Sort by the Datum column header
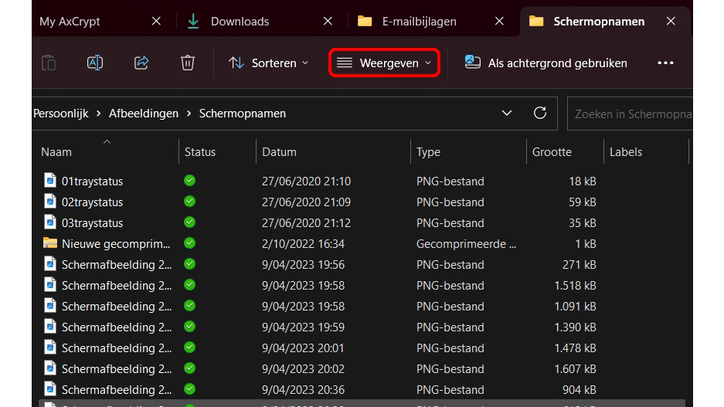The image size is (724, 407). pyautogui.click(x=279, y=152)
